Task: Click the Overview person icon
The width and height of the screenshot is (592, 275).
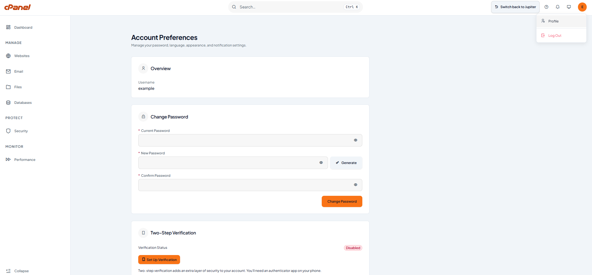Action: (x=143, y=68)
